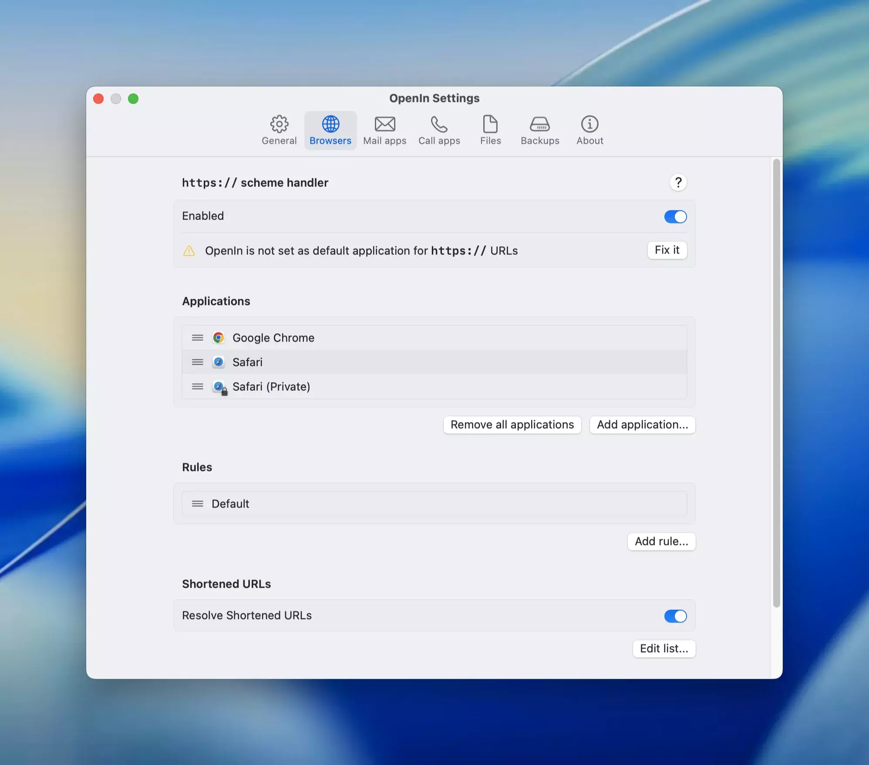Select the Mail apps envelope icon
The width and height of the screenshot is (869, 765).
click(385, 124)
